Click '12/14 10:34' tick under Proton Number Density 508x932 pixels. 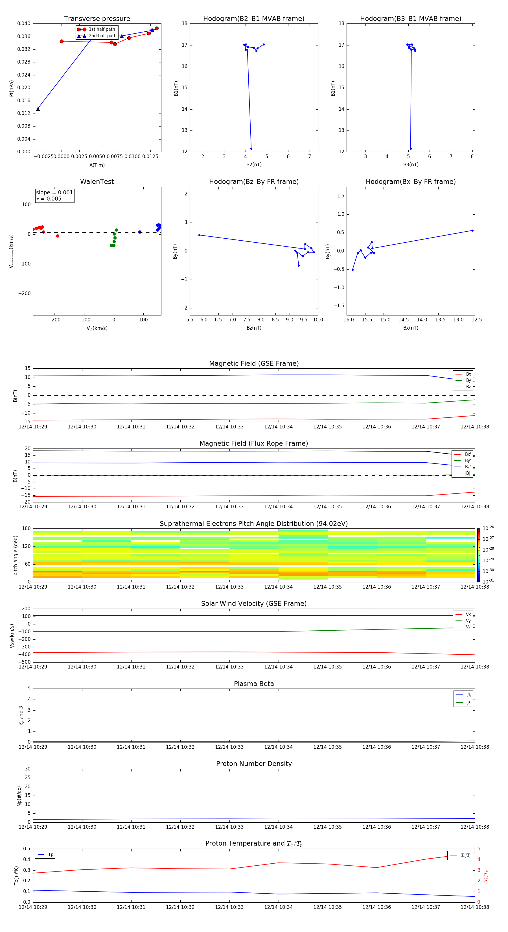tap(278, 827)
